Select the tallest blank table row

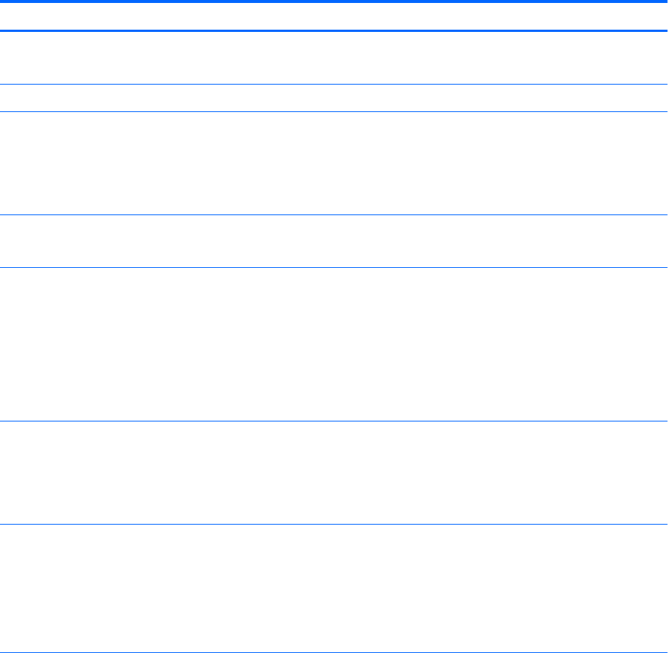click(334, 345)
